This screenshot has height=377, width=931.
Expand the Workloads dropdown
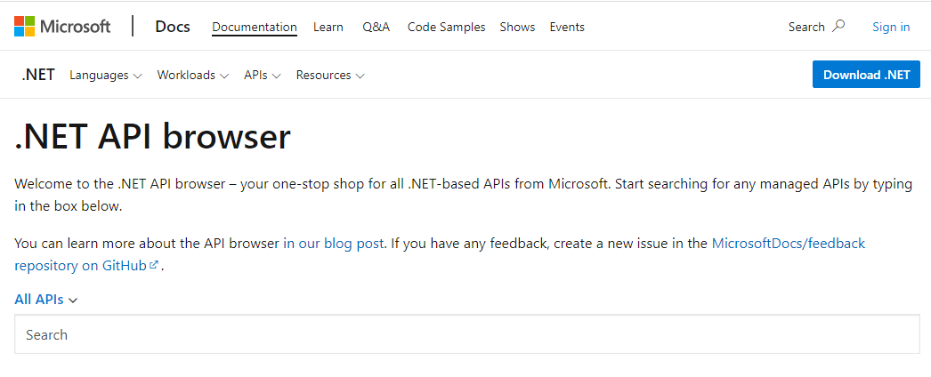tap(193, 76)
